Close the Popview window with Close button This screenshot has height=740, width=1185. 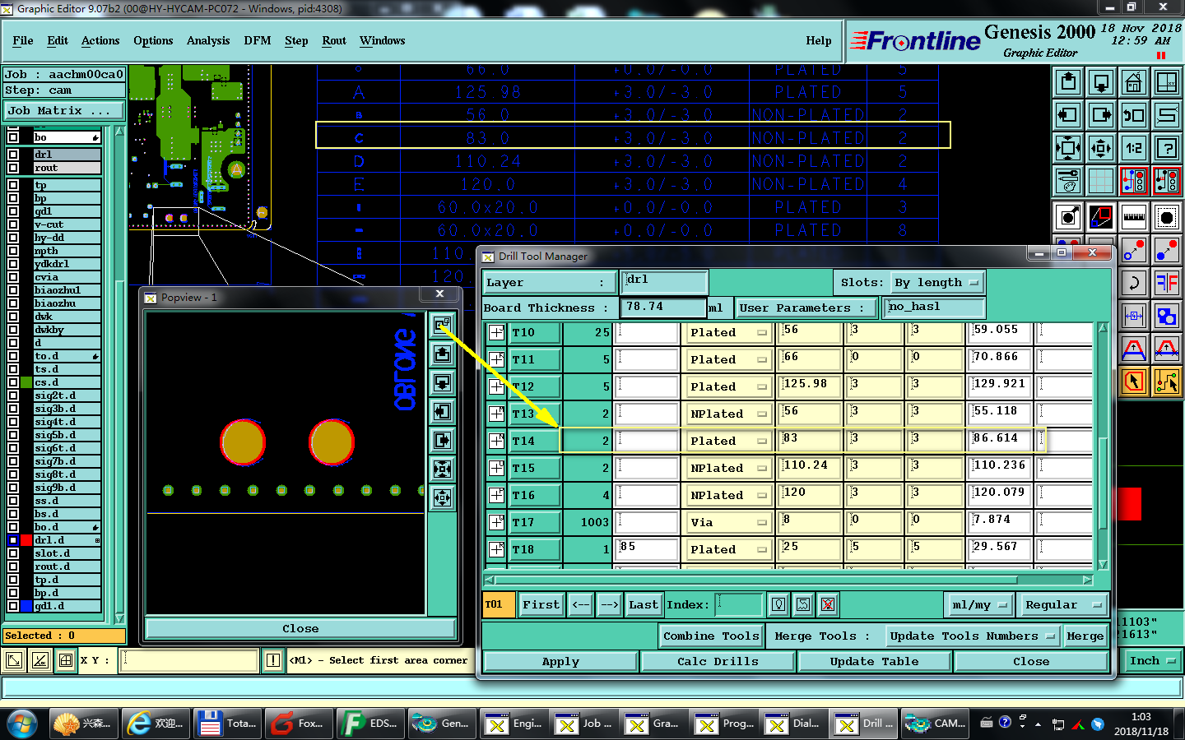300,629
